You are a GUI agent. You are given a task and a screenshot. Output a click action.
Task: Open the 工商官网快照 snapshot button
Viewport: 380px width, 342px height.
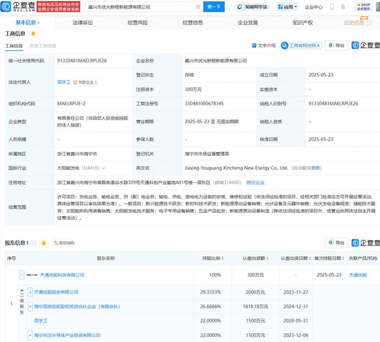301,46
